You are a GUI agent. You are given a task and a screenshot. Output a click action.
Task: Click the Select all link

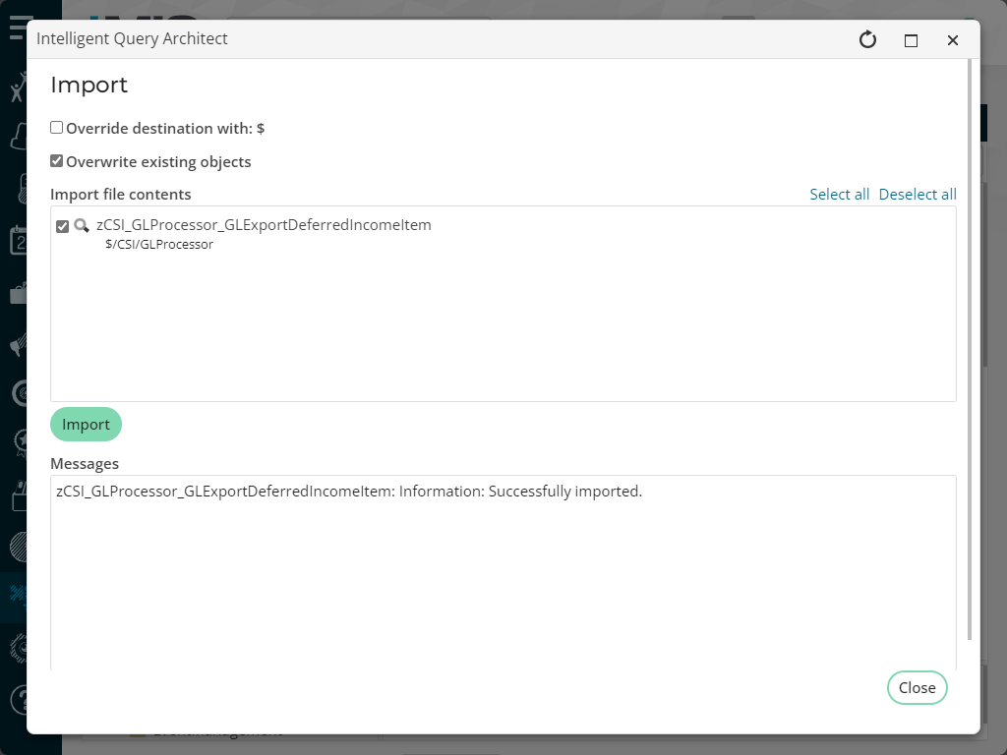point(839,194)
